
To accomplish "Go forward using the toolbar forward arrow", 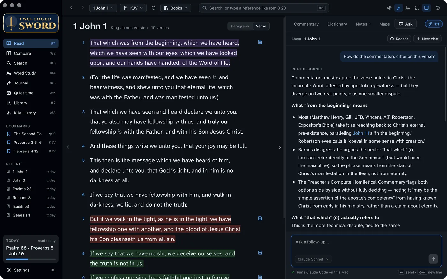I will coord(82,8).
